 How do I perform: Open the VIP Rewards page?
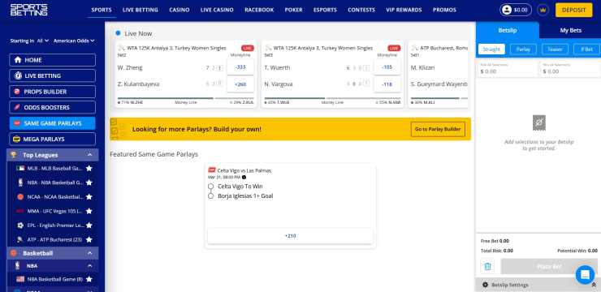point(404,10)
